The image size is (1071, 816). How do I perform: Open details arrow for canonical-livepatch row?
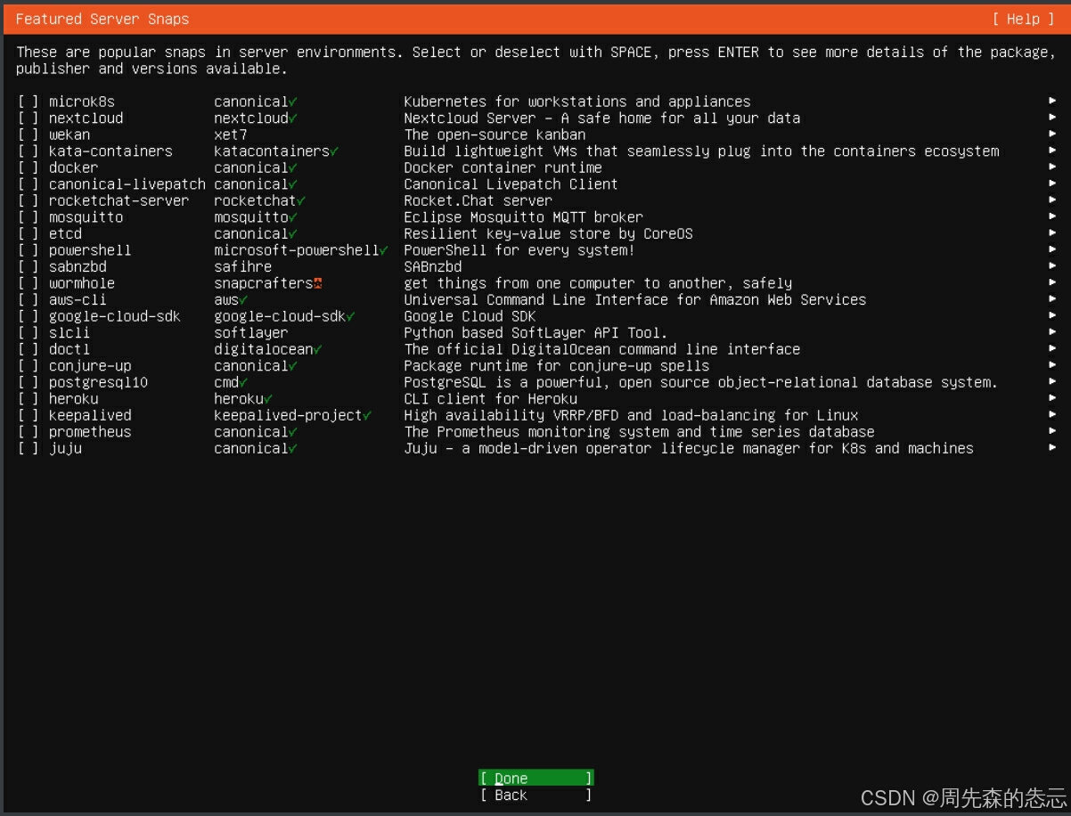pyautogui.click(x=1052, y=184)
